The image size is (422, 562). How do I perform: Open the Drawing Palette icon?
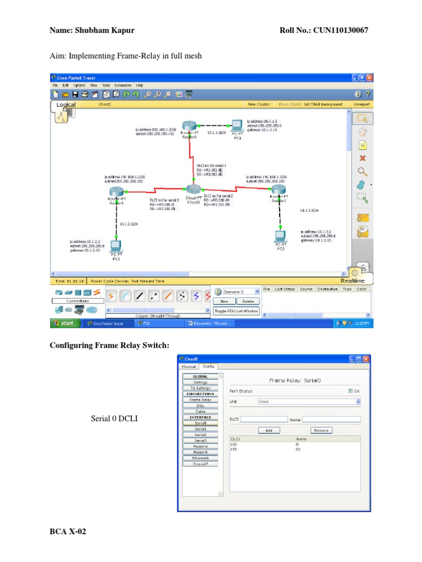coord(179,94)
